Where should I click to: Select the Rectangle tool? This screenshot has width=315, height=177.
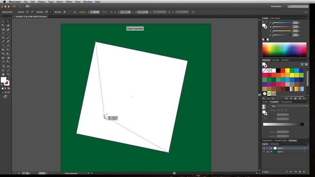point(3,38)
